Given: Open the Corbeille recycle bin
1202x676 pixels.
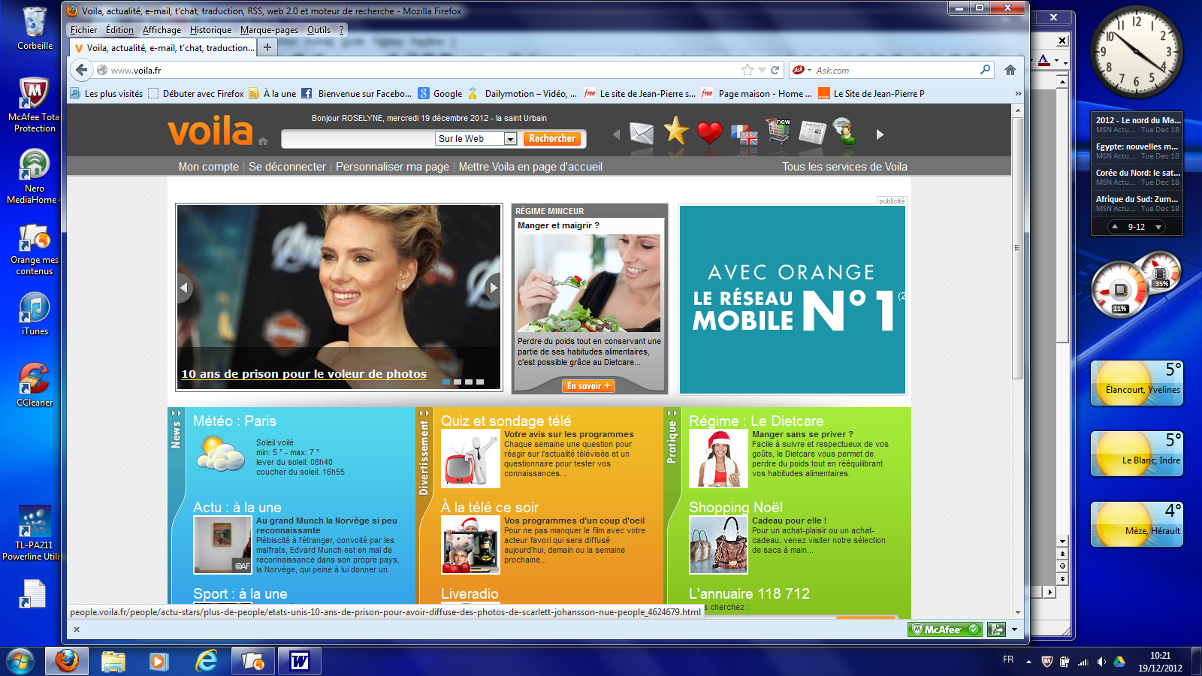Looking at the screenshot, I should pos(35,29).
